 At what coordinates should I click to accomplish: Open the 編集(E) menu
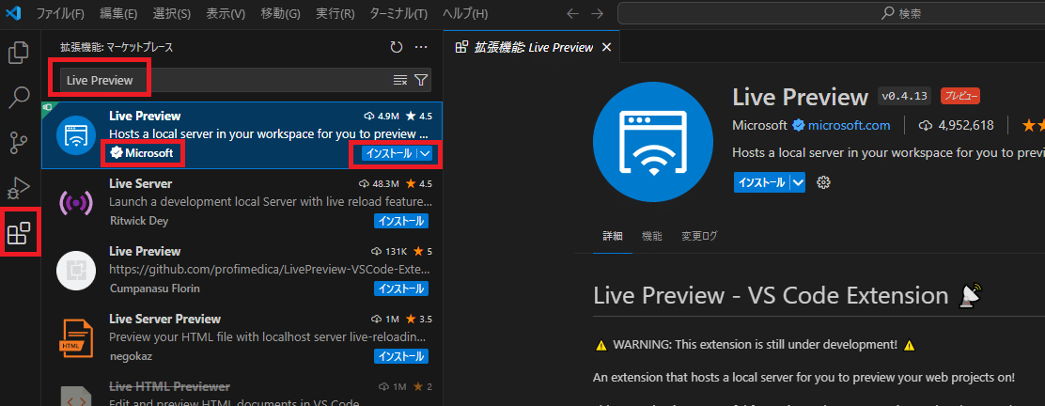pos(118,13)
